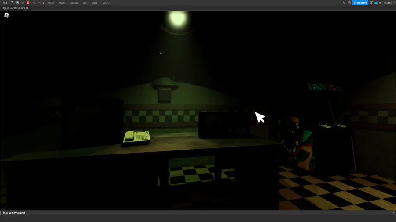
Task: Click the New file icon
Action: 12,3
